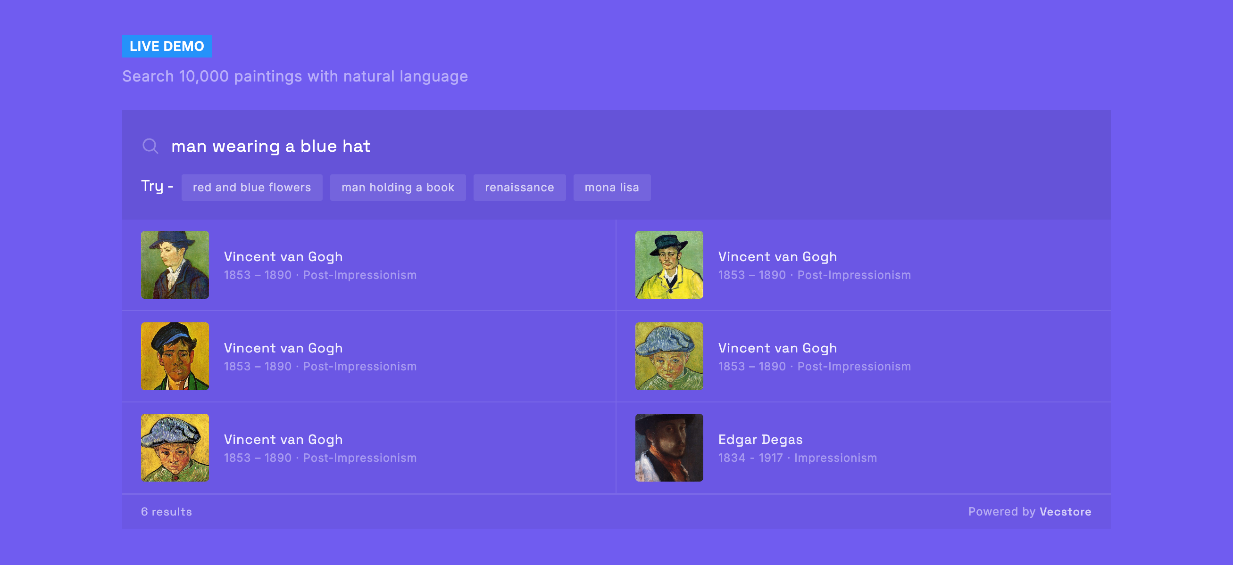Click the 'mona lisa' suggestion chip

pos(611,188)
